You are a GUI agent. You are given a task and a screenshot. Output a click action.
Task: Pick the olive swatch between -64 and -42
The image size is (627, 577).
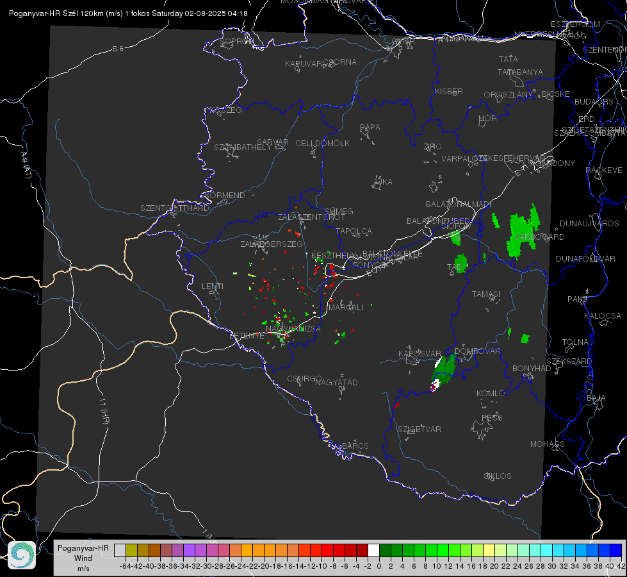[131, 550]
